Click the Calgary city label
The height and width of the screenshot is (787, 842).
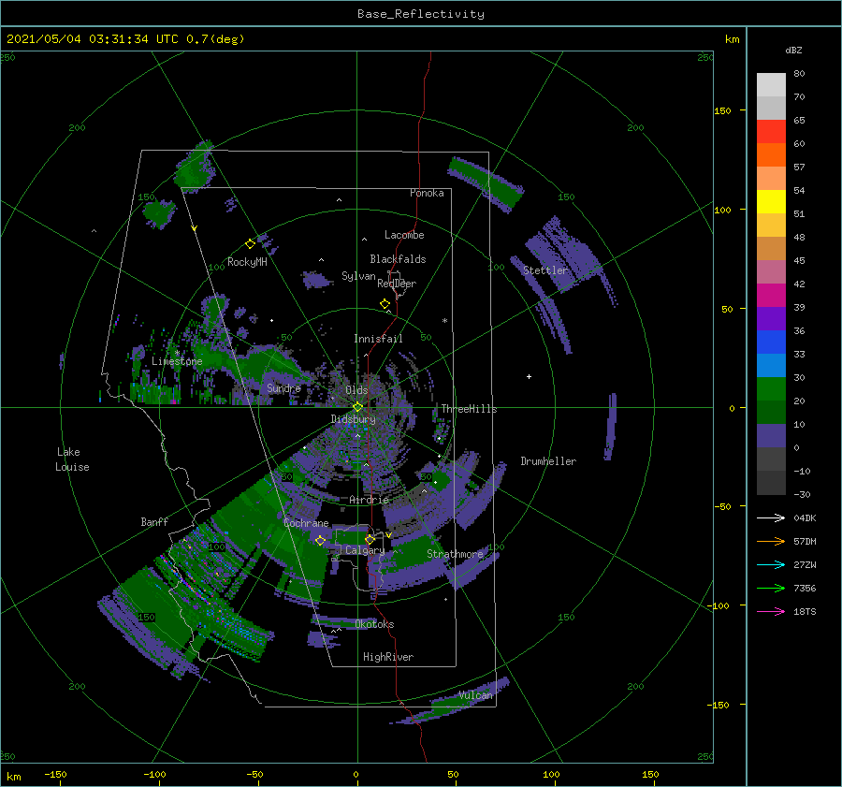click(365, 550)
